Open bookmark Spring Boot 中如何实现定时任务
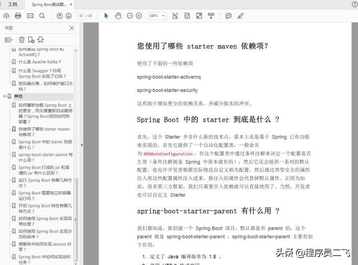Screen dimensions: 358x265 [x=45, y=260]
